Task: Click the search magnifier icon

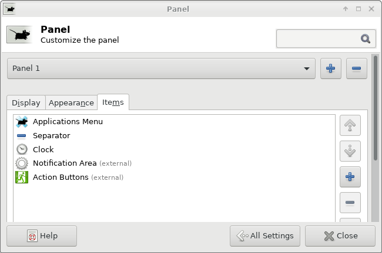Action: (x=365, y=39)
